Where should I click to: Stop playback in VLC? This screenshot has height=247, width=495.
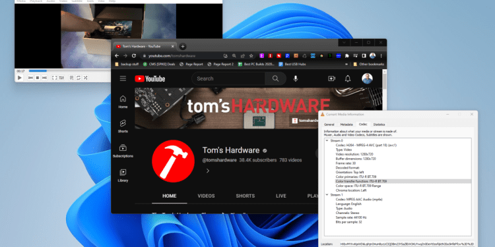(x=38, y=78)
